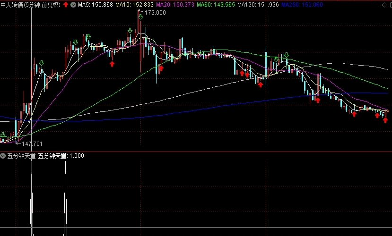Image resolution: width=392 pixels, height=236 pixels.
Task: Click the diamond icon at top right
Action: pos(384,5)
